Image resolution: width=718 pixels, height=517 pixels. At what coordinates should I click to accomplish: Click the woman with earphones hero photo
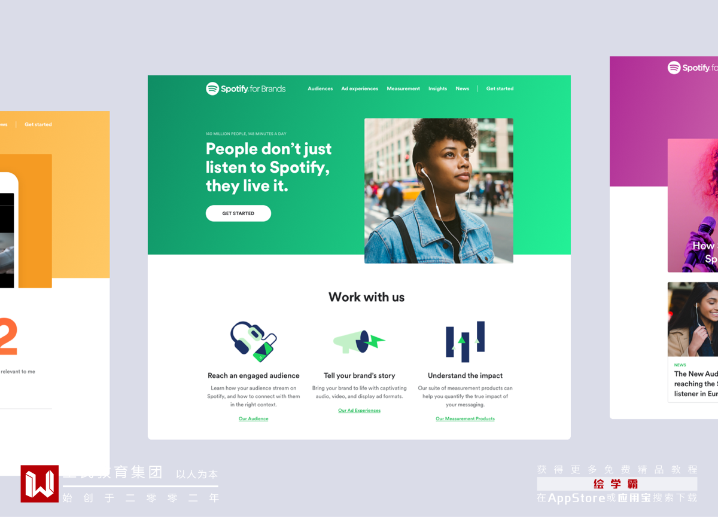tap(439, 191)
